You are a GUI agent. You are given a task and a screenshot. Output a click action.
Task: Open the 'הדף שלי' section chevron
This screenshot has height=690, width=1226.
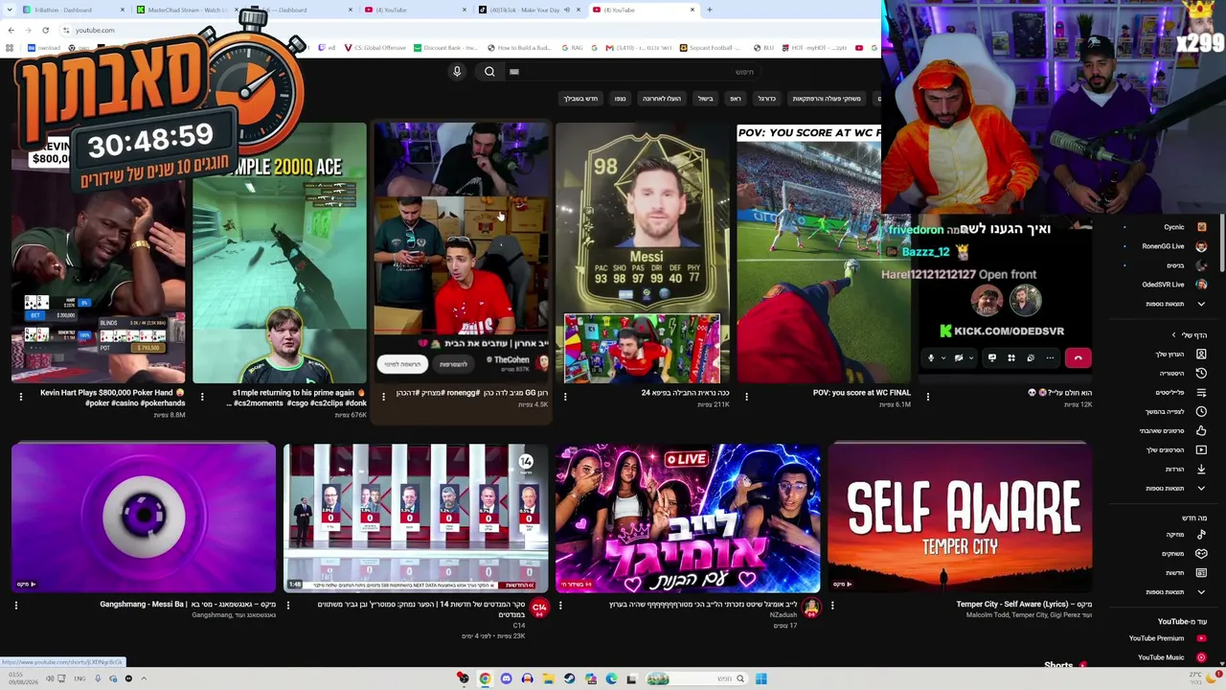click(x=1174, y=335)
